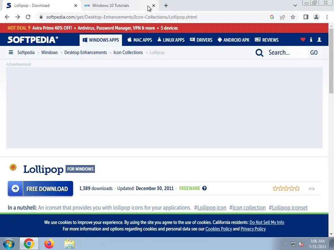View the site padlock info
The width and height of the screenshot is (334, 250).
click(41, 17)
